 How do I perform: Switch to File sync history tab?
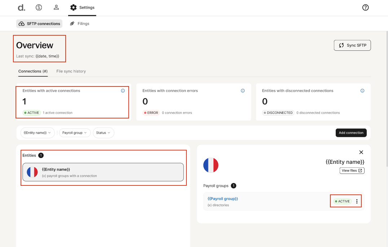pyautogui.click(x=71, y=71)
